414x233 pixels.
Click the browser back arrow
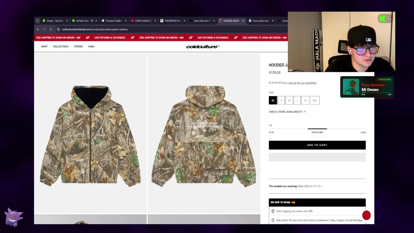[x=38, y=29]
